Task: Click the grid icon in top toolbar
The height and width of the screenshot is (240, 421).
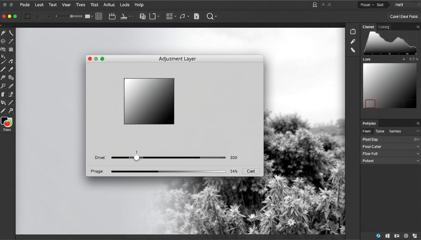Action: 99,16
